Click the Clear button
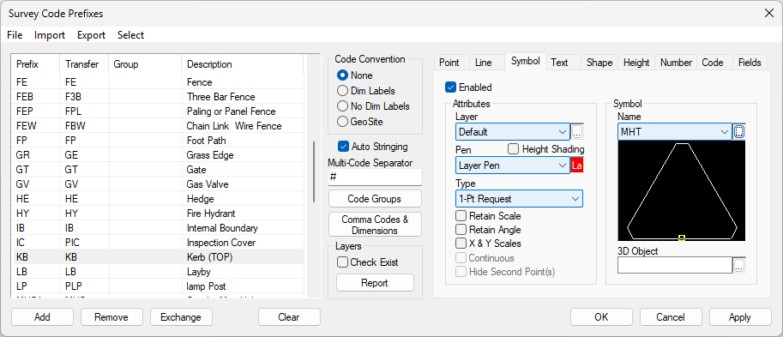This screenshot has height=337, width=783. [289, 317]
